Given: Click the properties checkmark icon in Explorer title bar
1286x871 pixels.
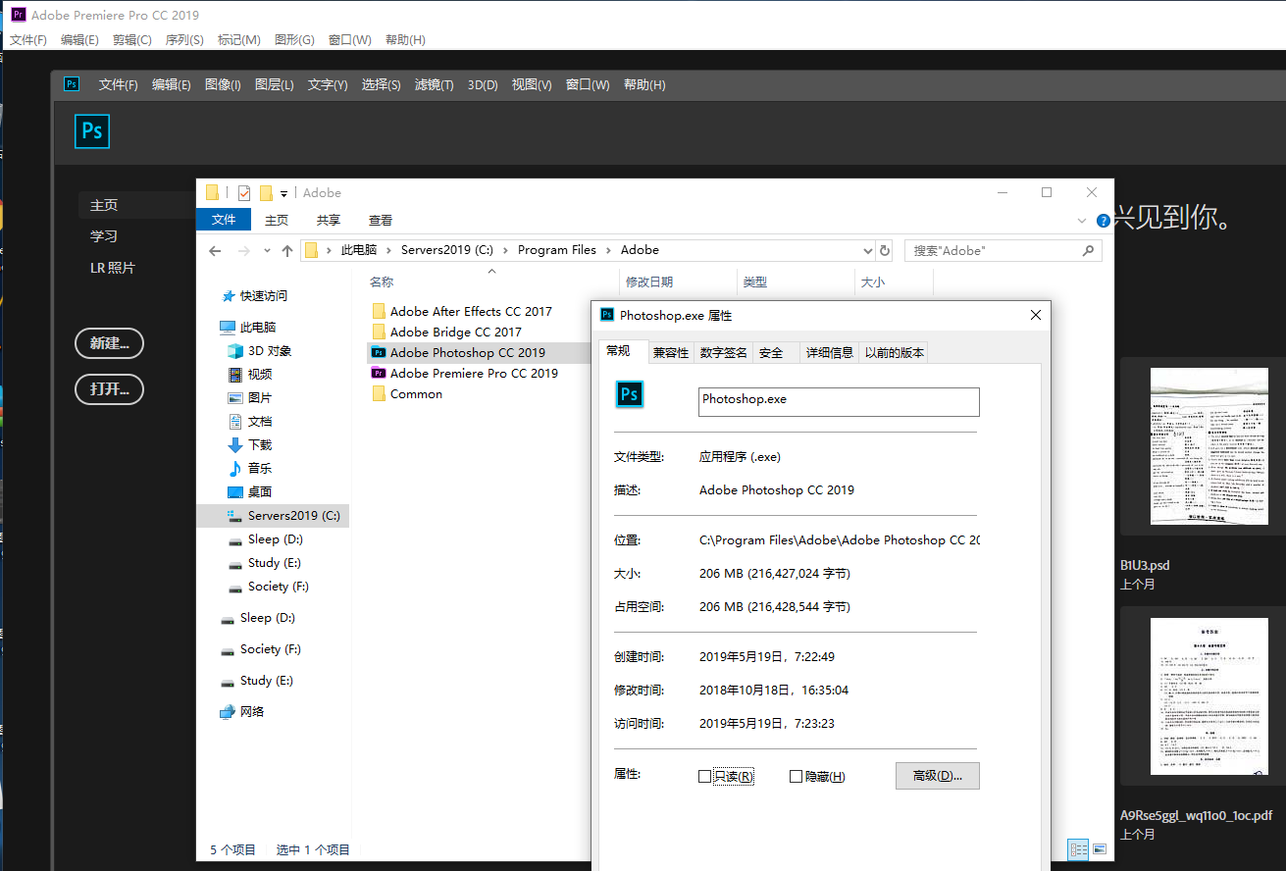Looking at the screenshot, I should coord(244,193).
